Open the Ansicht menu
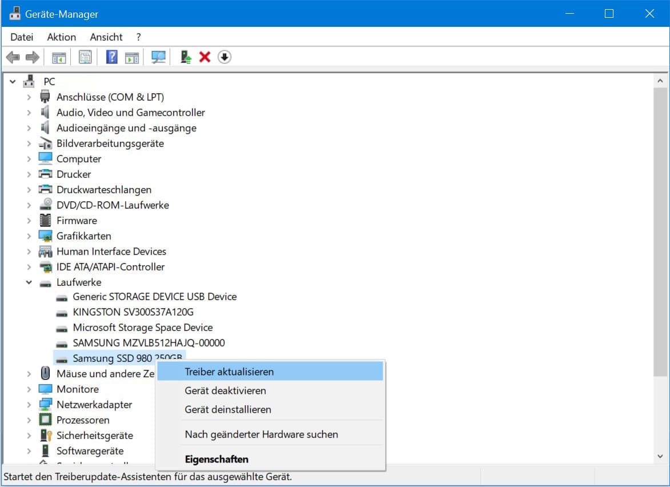The width and height of the screenshot is (670, 487). 106,37
